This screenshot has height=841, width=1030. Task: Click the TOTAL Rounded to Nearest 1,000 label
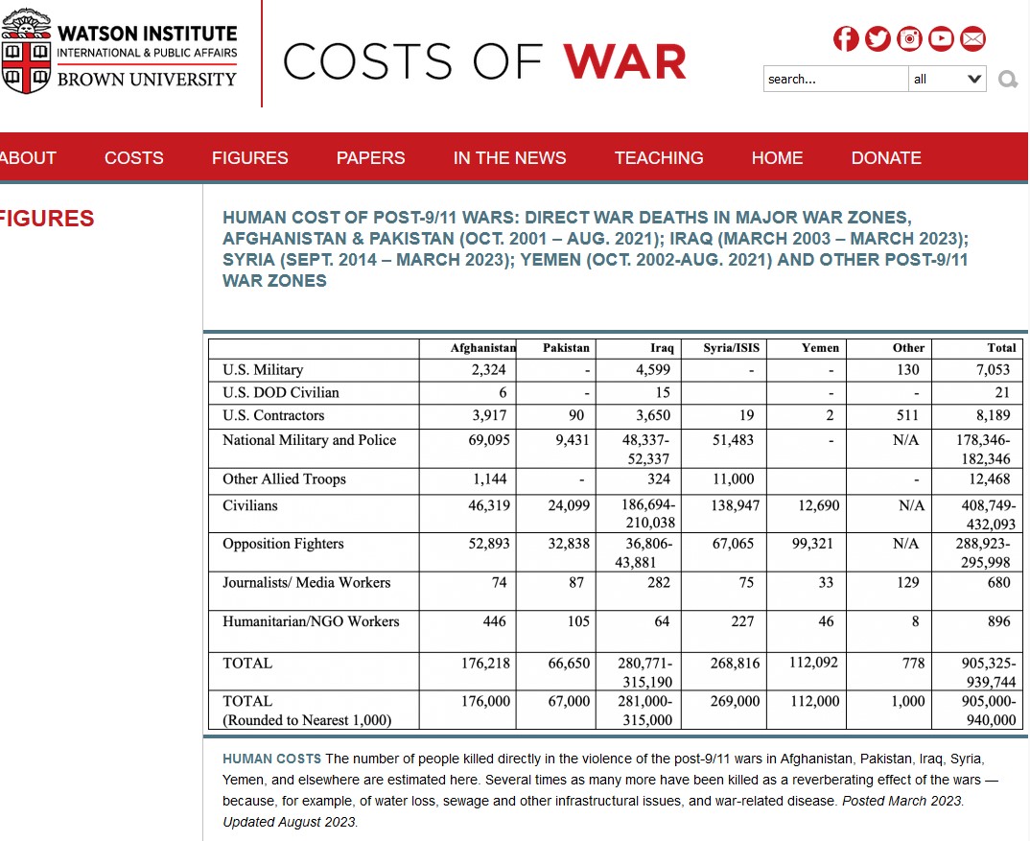[x=307, y=711]
